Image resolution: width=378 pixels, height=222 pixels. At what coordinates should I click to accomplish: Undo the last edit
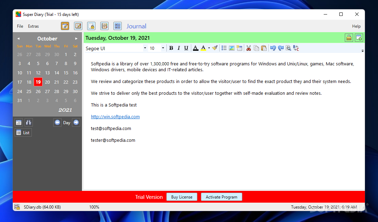pos(273,48)
